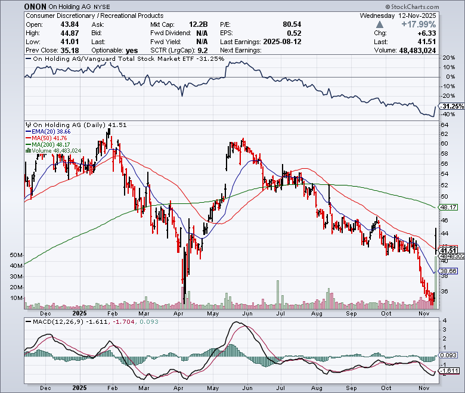Click the Next Earnings label
This screenshot has height=393, width=465.
coord(240,51)
